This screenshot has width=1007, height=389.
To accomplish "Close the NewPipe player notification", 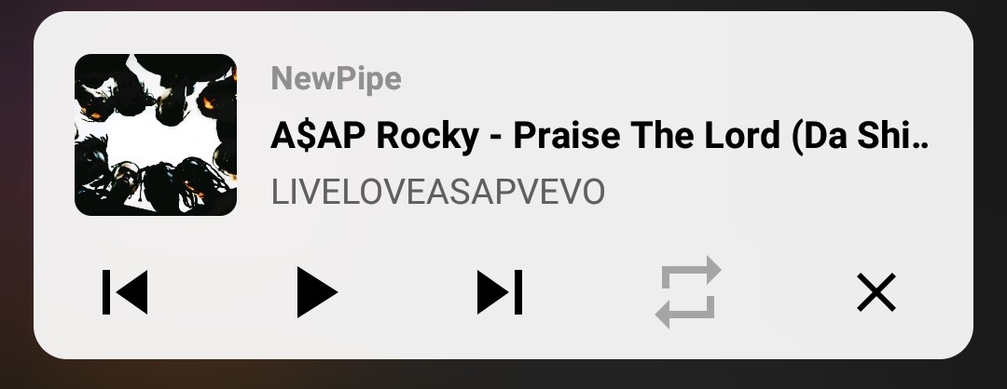I will 876,292.
